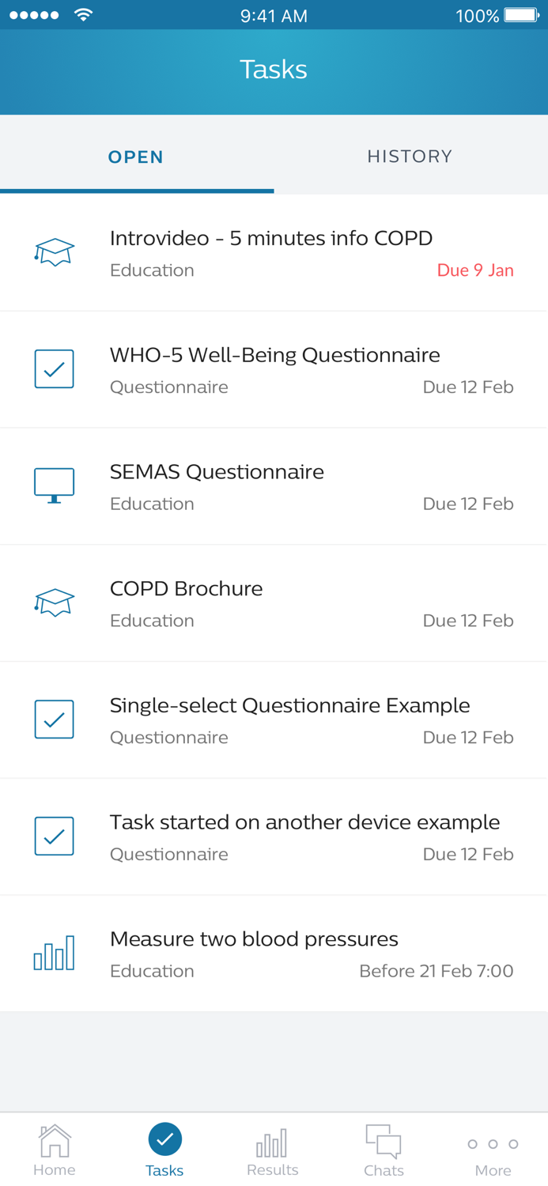548x1186 pixels.
Task: Open Results in the bottom bar
Action: [x=272, y=1143]
